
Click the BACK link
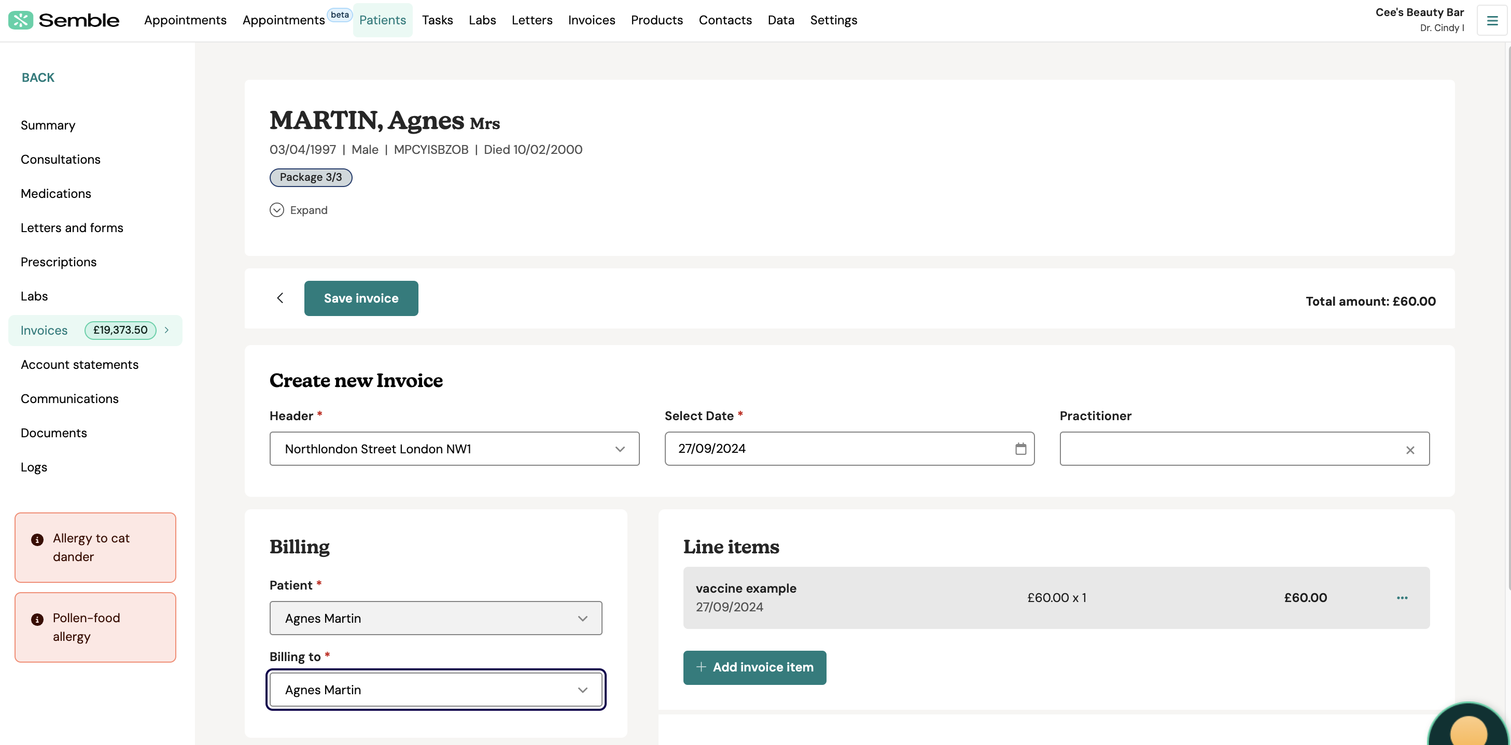(38, 77)
